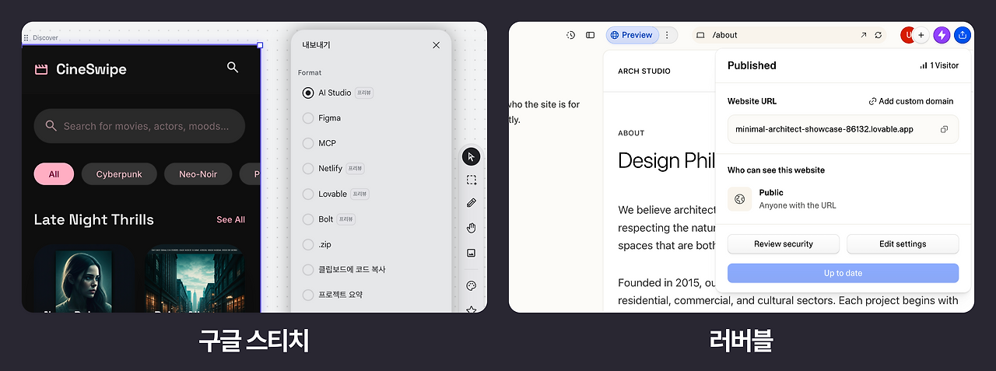Click the Discover frame drag handle
Viewport: 996px width, 371px height.
click(x=26, y=37)
